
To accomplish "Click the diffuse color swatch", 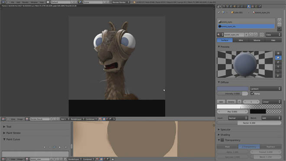I will tap(233, 89).
